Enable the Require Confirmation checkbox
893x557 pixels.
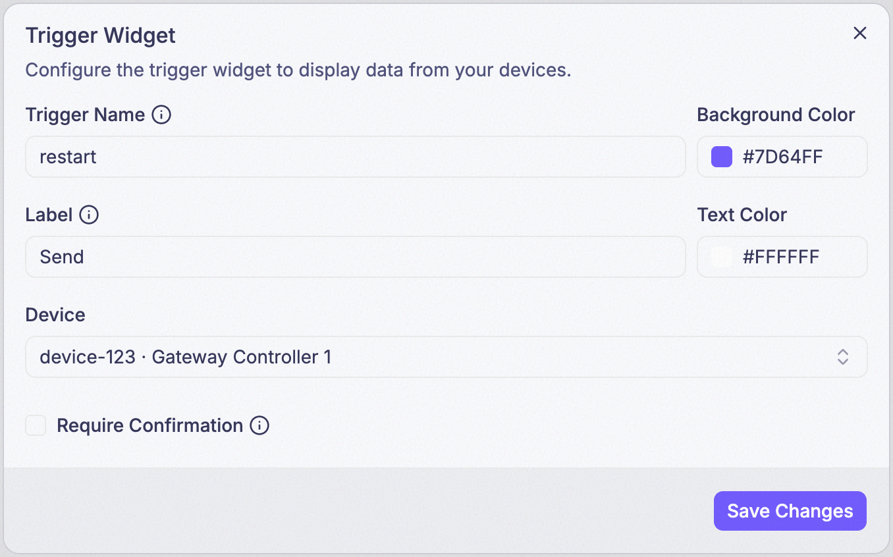coord(36,426)
